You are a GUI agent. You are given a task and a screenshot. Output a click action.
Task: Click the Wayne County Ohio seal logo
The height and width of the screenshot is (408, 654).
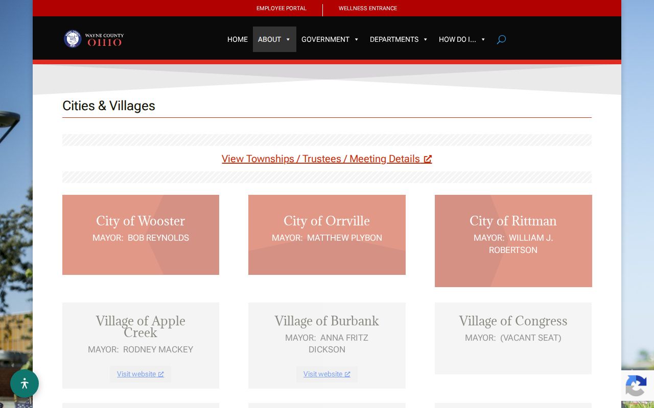tap(73, 39)
